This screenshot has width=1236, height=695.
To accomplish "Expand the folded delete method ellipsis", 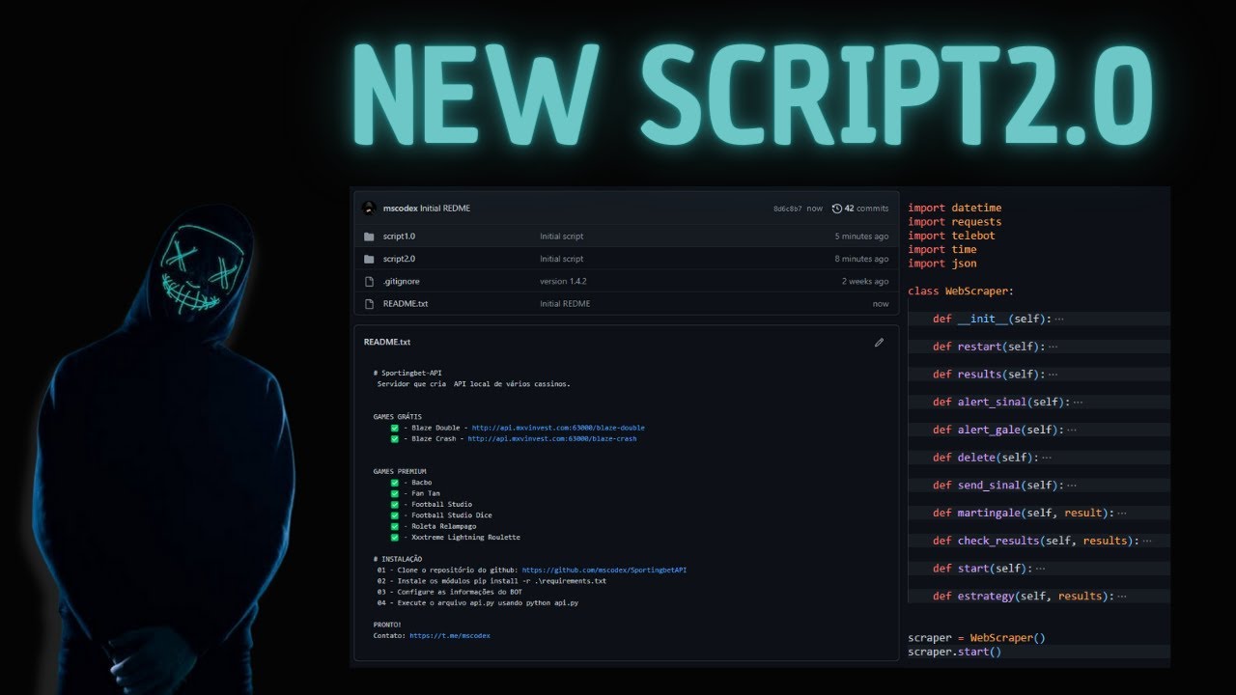I will [x=1047, y=458].
